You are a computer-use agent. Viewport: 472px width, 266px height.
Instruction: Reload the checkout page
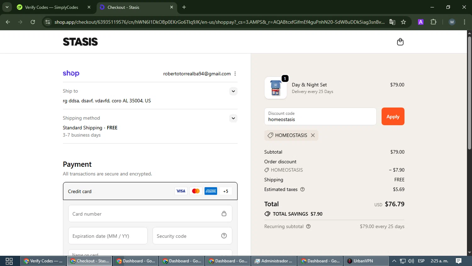(33, 22)
